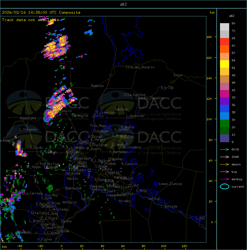Click the 120 tick on horizontal km axis
This screenshot has width=247, height=250.
click(184, 246)
